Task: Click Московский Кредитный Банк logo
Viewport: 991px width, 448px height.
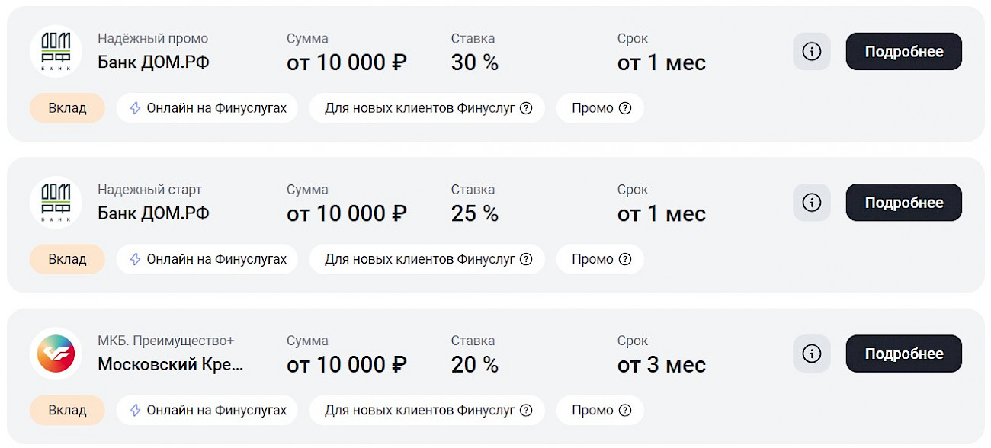Action: point(56,354)
